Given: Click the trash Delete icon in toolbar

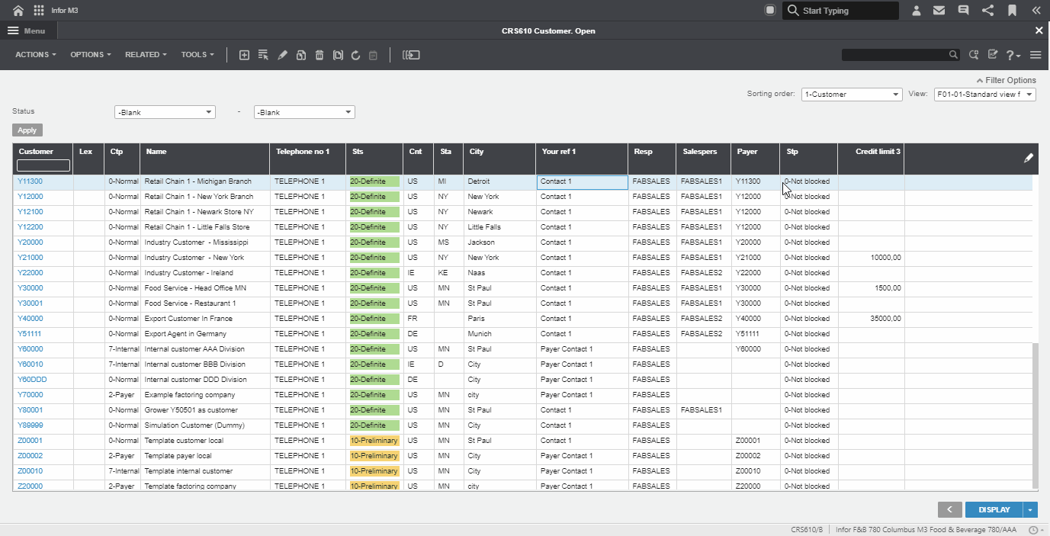Looking at the screenshot, I should click(x=319, y=55).
